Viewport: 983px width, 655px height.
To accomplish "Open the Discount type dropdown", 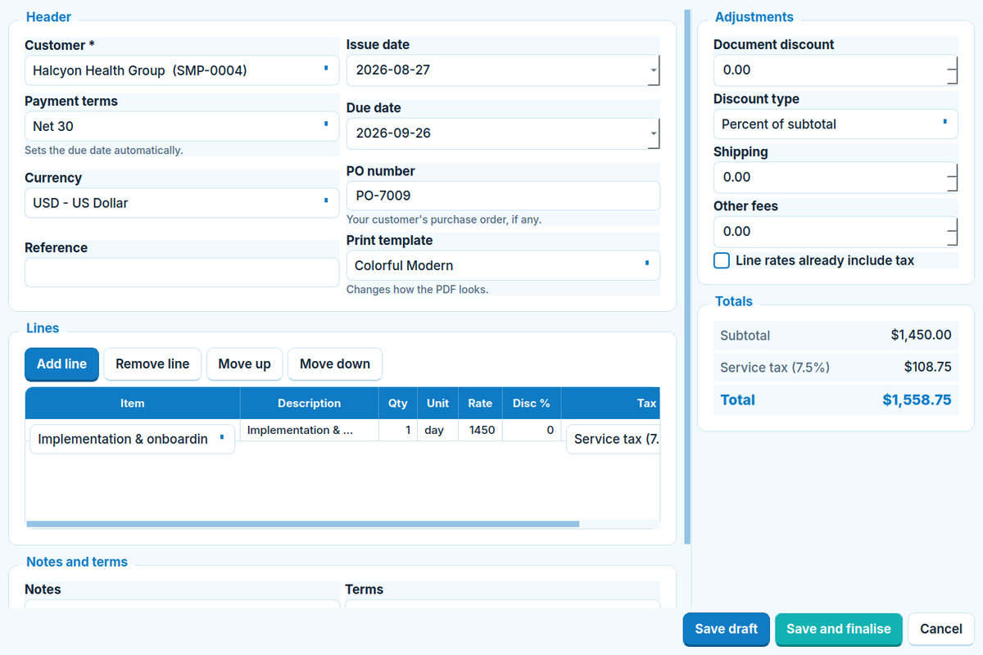I will [836, 124].
